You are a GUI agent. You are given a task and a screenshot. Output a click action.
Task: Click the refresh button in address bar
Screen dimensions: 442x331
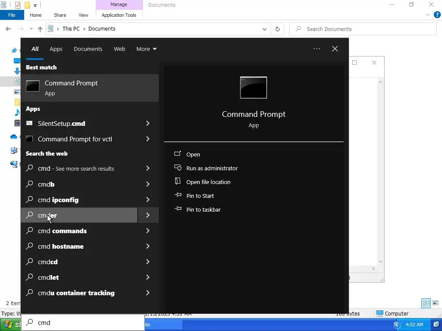pyautogui.click(x=278, y=29)
